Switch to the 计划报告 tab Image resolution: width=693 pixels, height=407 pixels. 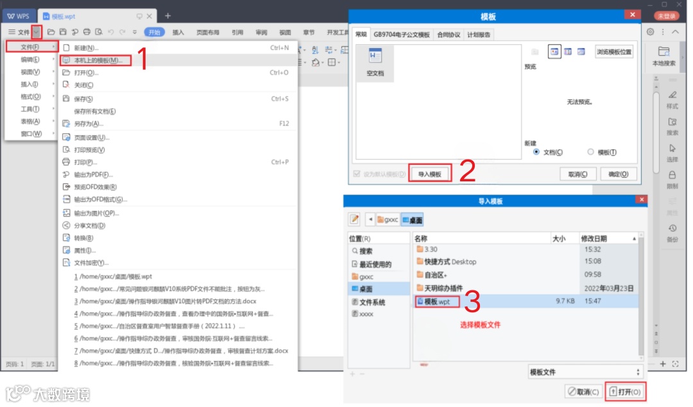click(479, 35)
